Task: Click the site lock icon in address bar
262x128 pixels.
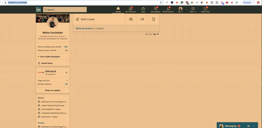Action: pyautogui.click(x=5, y=3)
